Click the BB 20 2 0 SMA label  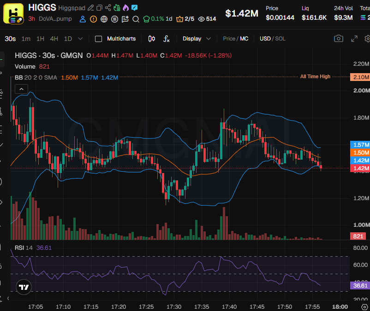coord(36,78)
